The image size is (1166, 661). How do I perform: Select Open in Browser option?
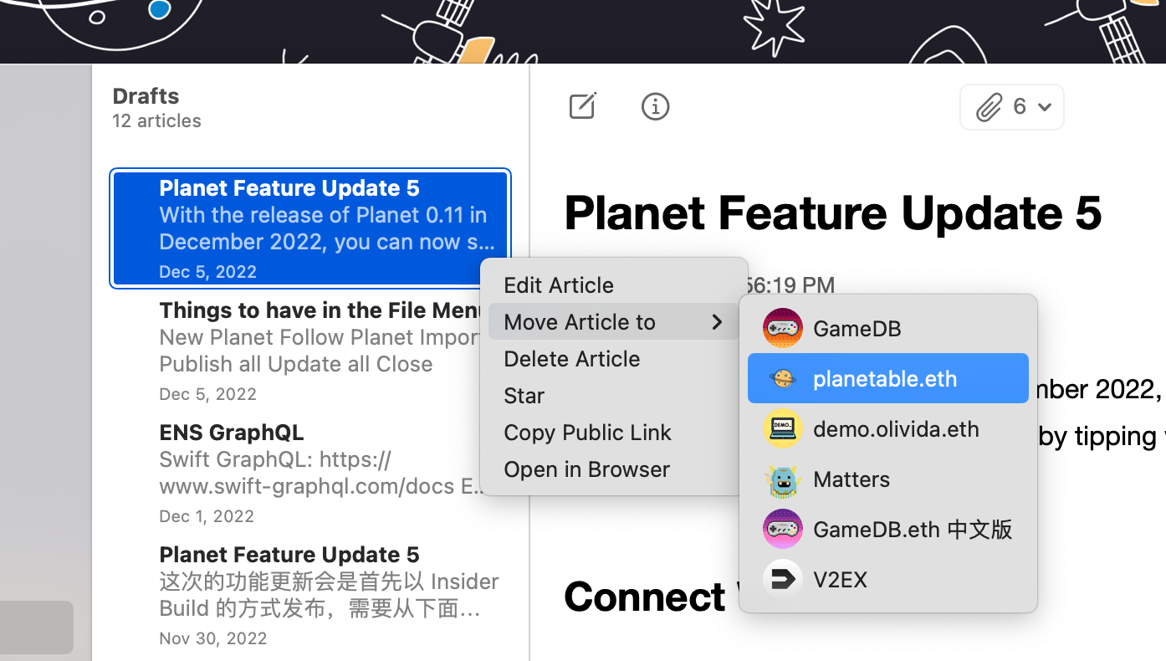coord(586,469)
